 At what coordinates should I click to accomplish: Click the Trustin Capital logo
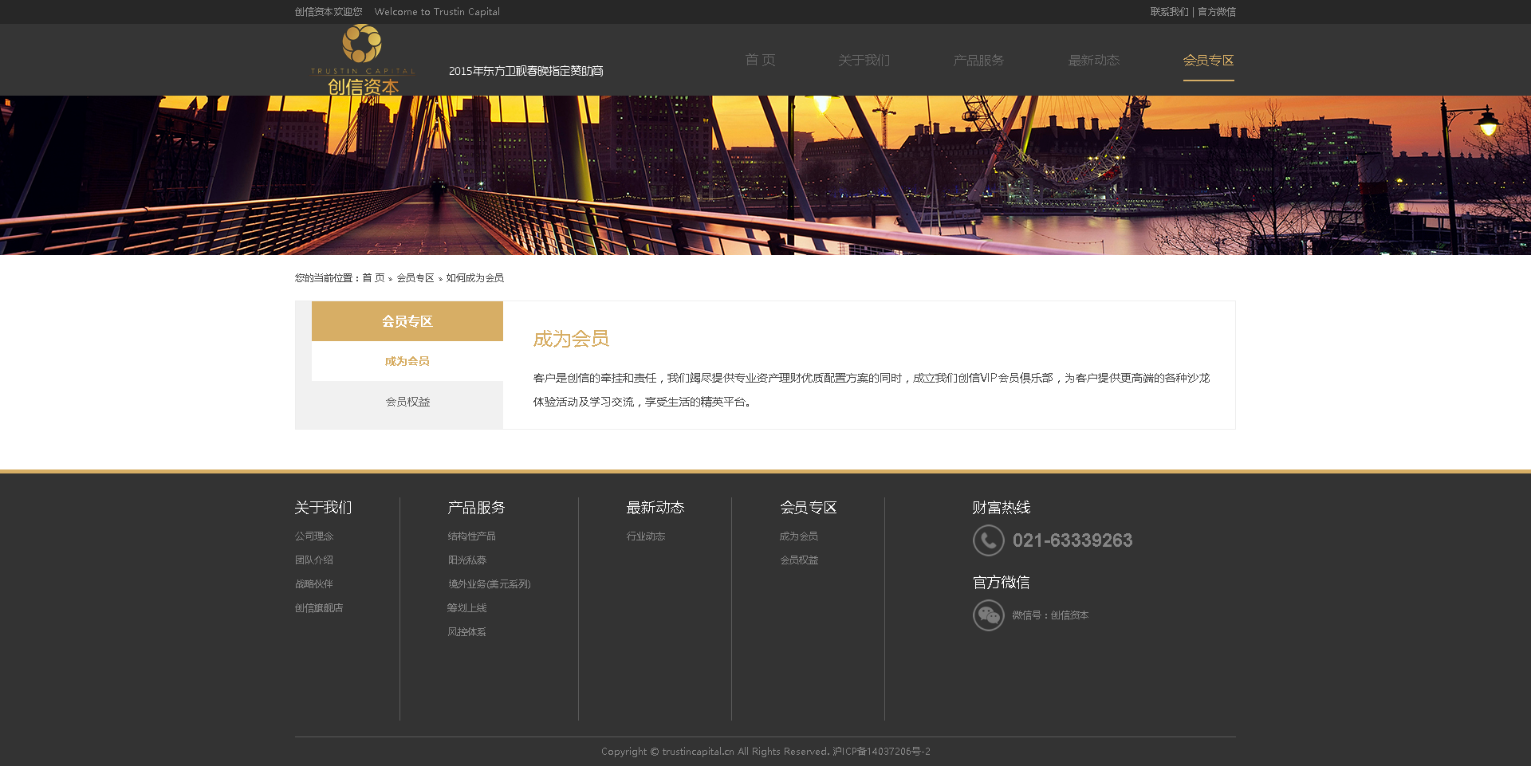pyautogui.click(x=363, y=61)
